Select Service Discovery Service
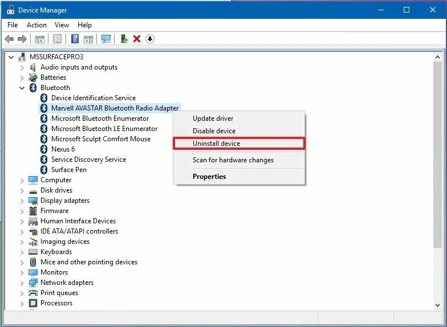This screenshot has height=327, width=447. point(89,160)
